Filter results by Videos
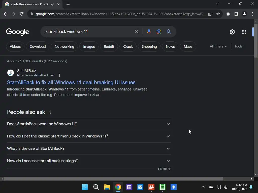258x193 pixels. click(15, 46)
